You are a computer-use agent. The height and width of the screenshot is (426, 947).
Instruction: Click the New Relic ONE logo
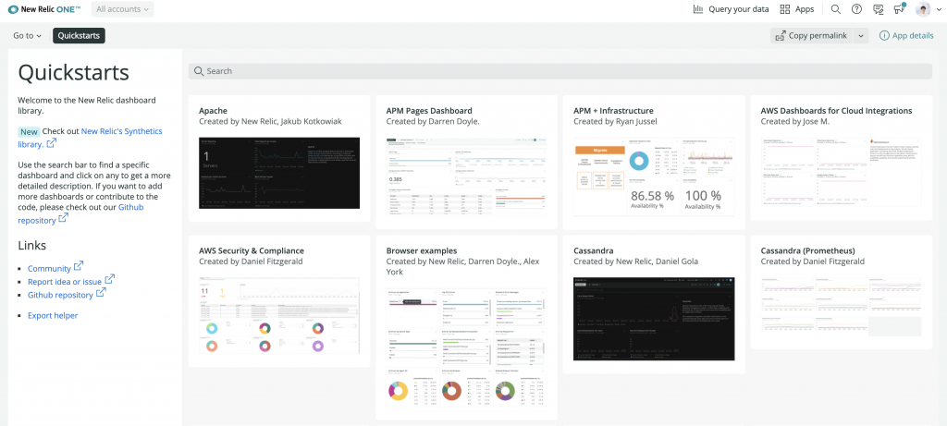(44, 9)
